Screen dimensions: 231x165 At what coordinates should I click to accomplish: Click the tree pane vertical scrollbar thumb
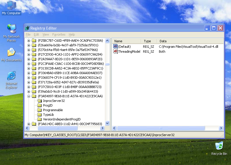[x=107, y=64]
